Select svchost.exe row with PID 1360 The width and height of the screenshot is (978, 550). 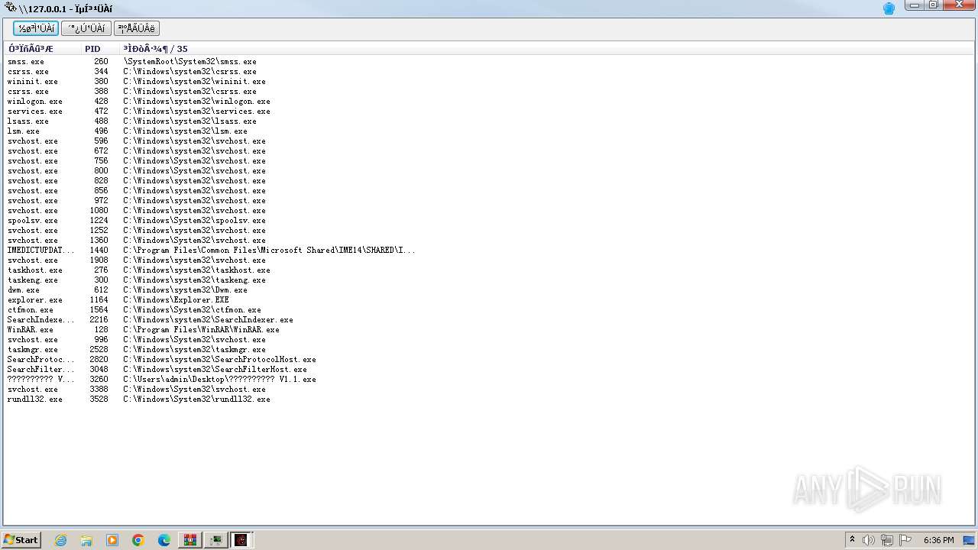coord(489,240)
